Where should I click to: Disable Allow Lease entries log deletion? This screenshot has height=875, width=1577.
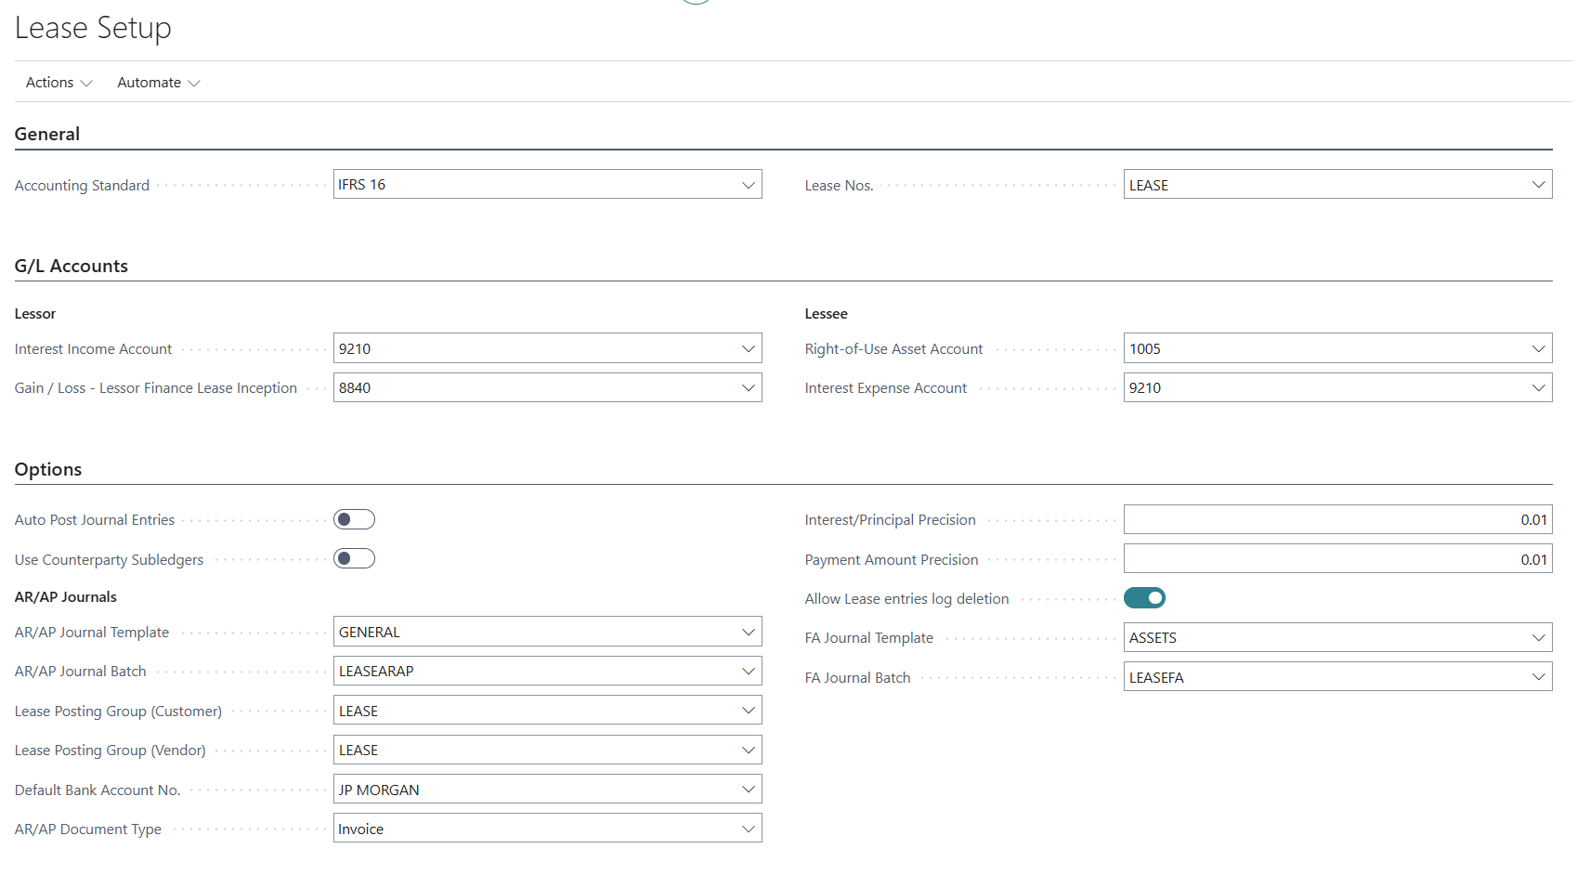click(1144, 598)
